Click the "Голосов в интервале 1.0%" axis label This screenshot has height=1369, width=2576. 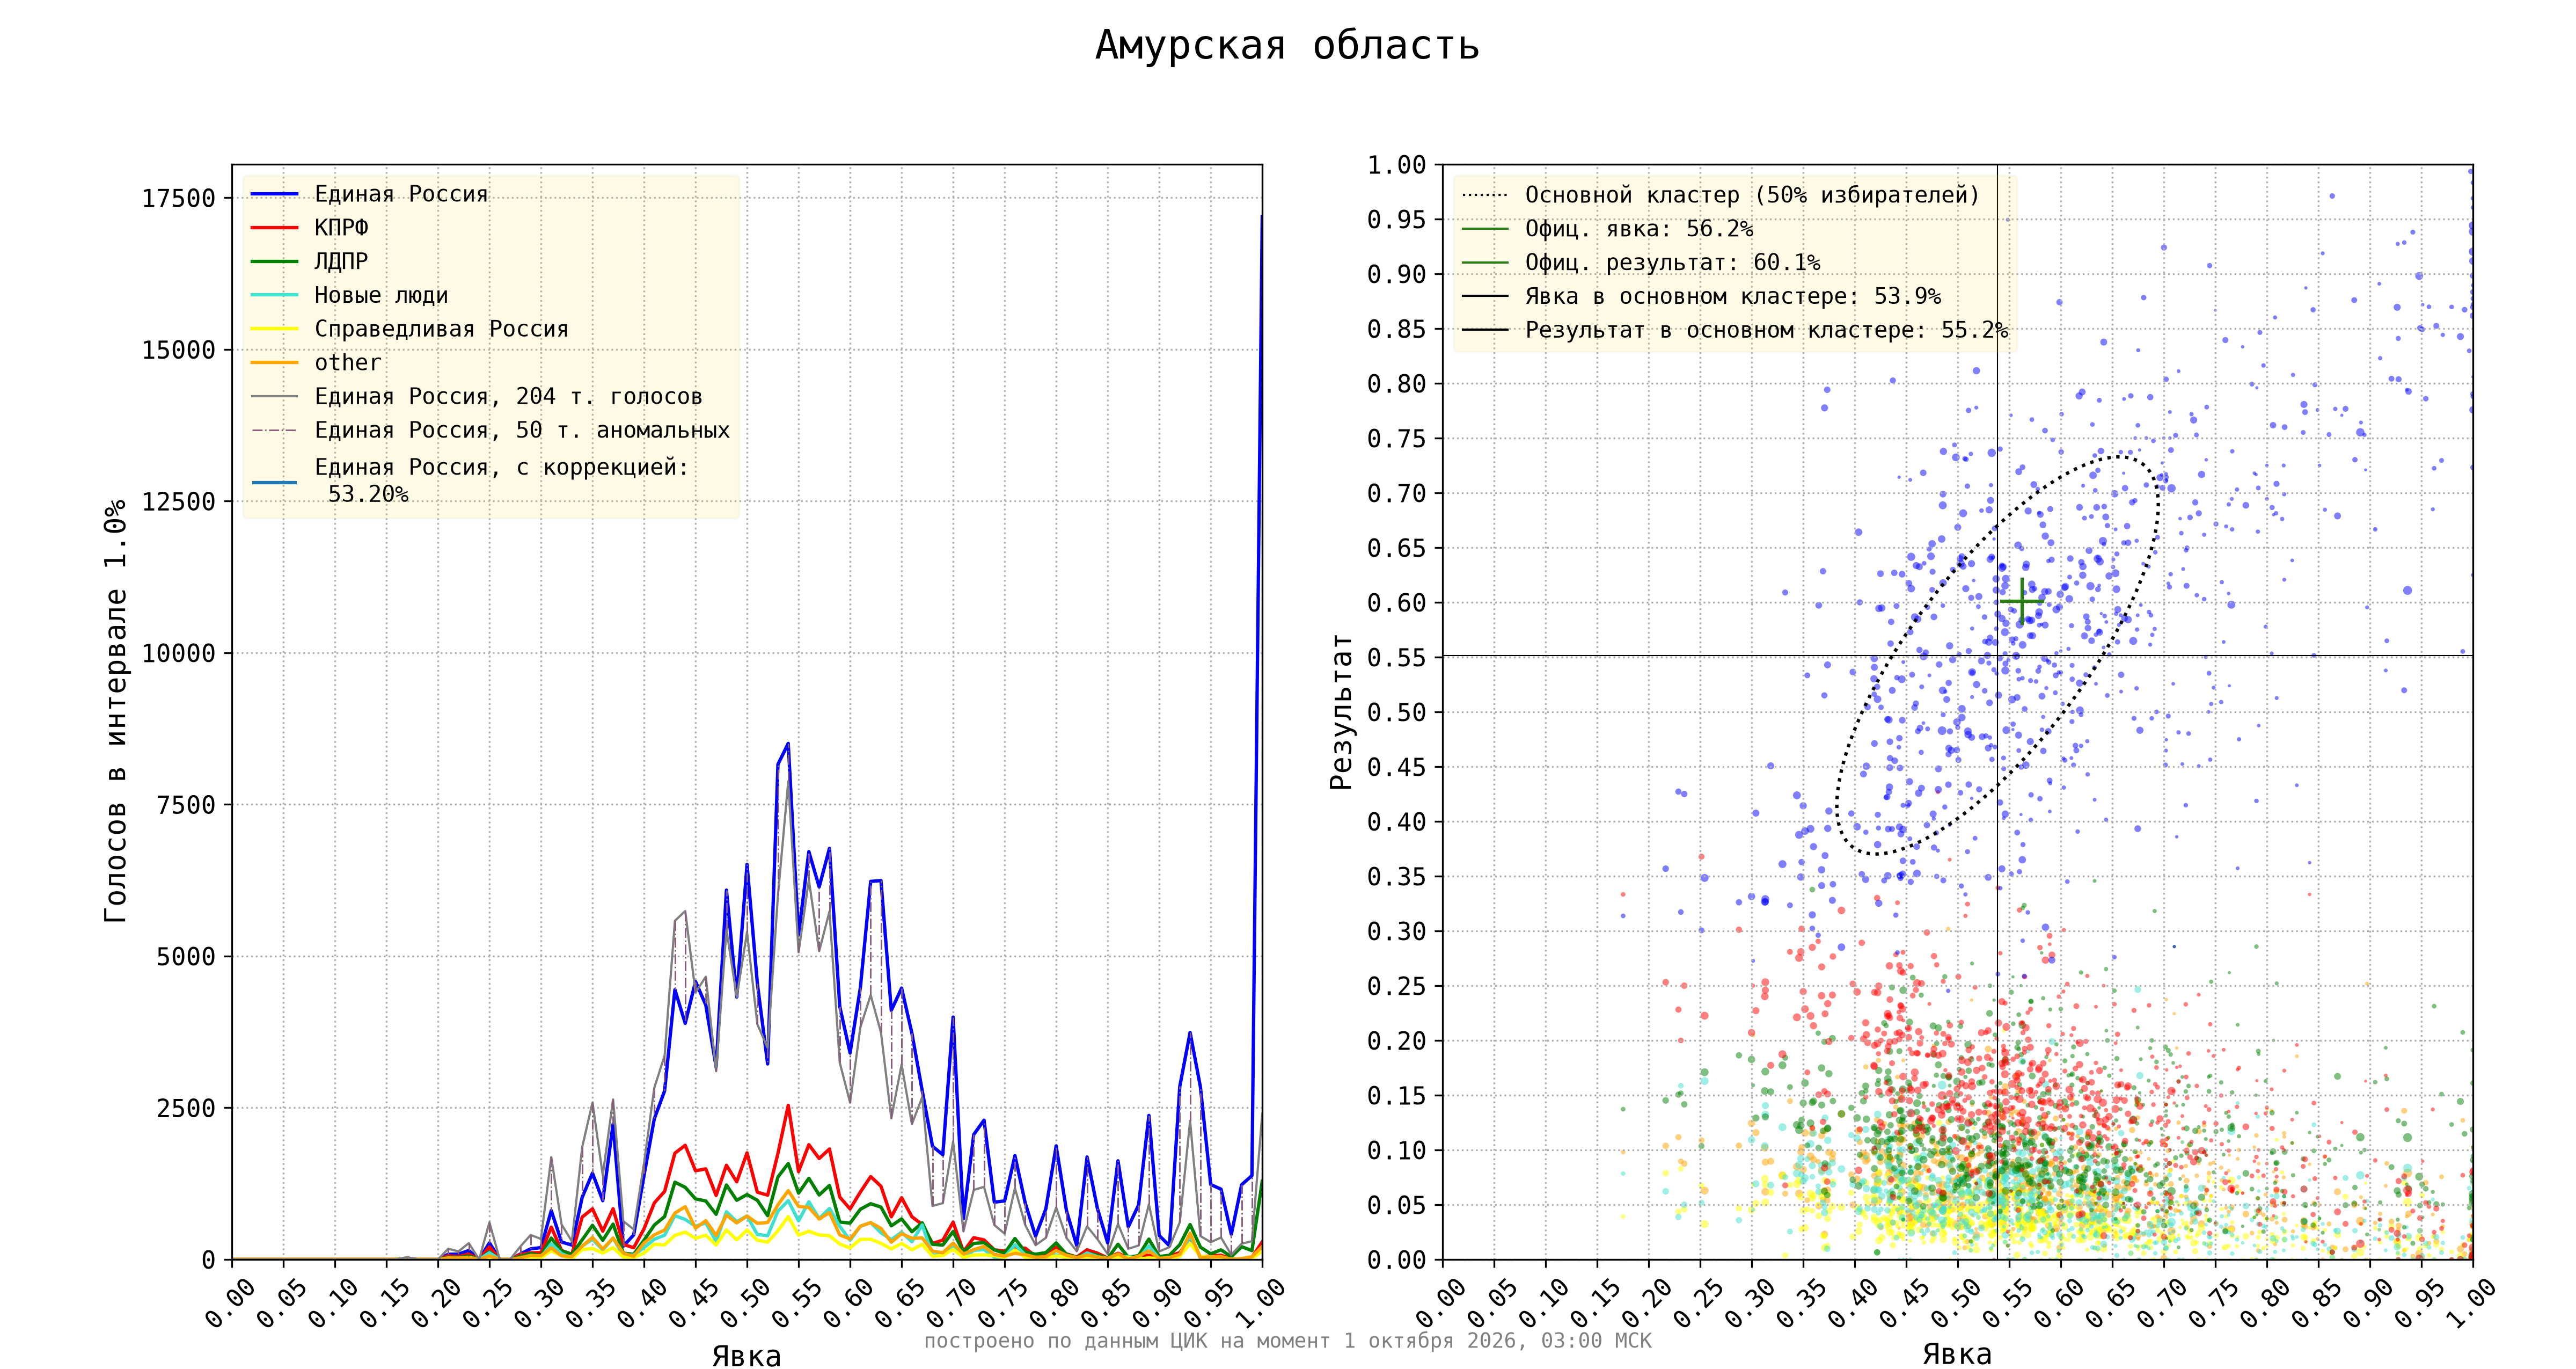pyautogui.click(x=115, y=710)
